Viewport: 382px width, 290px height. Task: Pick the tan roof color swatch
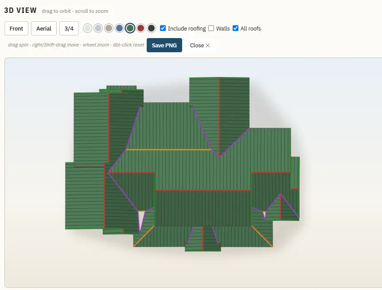(109, 28)
